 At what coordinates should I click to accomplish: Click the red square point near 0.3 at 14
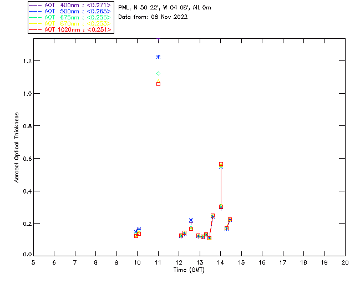[221, 206]
